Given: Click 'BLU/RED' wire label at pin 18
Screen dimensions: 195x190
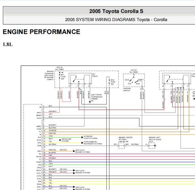Looking at the screenshot, I should [x=53, y=152].
